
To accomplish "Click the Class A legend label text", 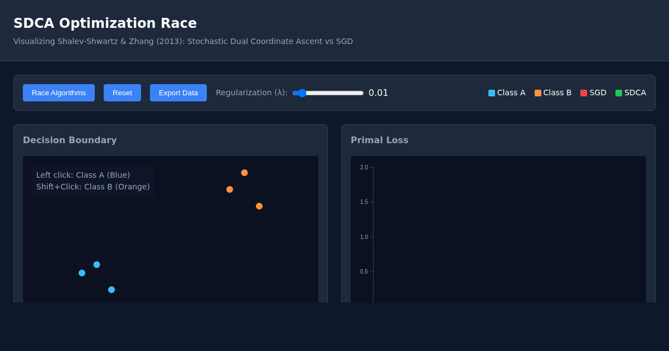I will (511, 93).
